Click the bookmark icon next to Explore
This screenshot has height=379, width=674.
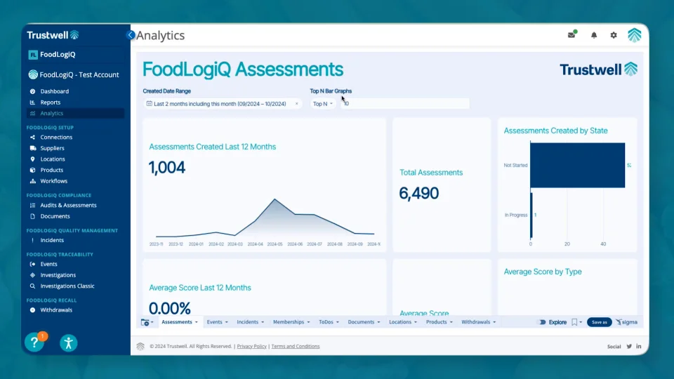tap(574, 322)
